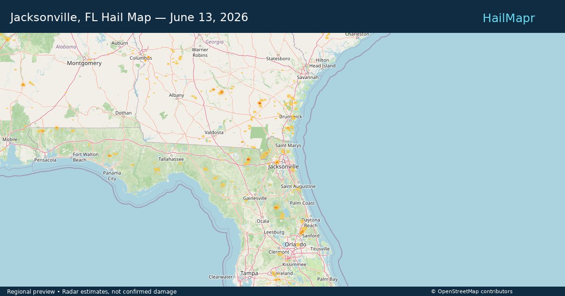The height and width of the screenshot is (296, 565).
Task: Click the Lakeland city label
Action: (x=283, y=273)
